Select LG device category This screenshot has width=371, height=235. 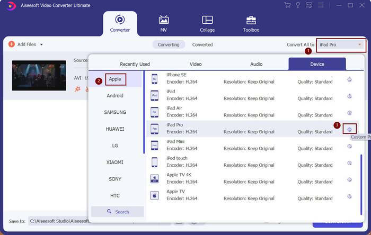[115, 146]
